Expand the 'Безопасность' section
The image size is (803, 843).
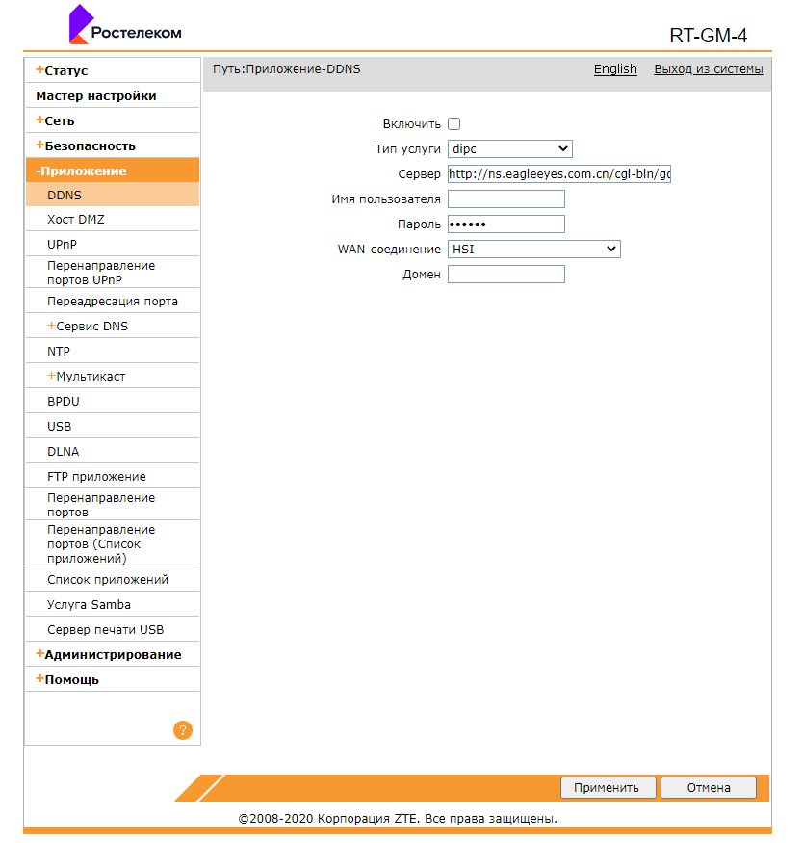[90, 146]
